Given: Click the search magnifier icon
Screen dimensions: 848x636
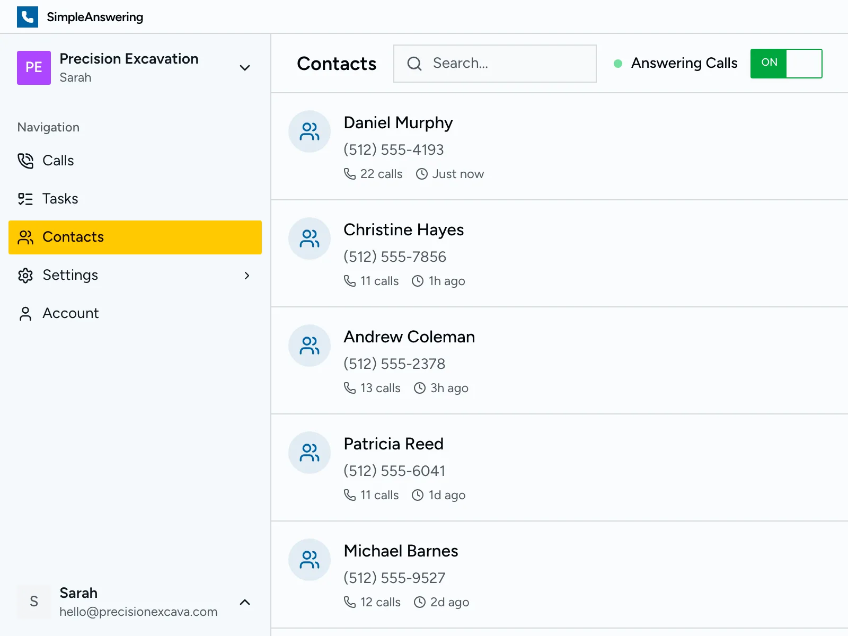Looking at the screenshot, I should pyautogui.click(x=414, y=64).
